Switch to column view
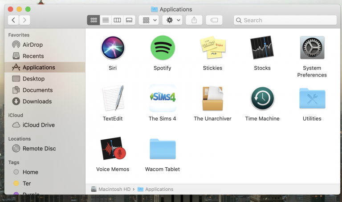The height and width of the screenshot is (202, 342). (x=118, y=20)
